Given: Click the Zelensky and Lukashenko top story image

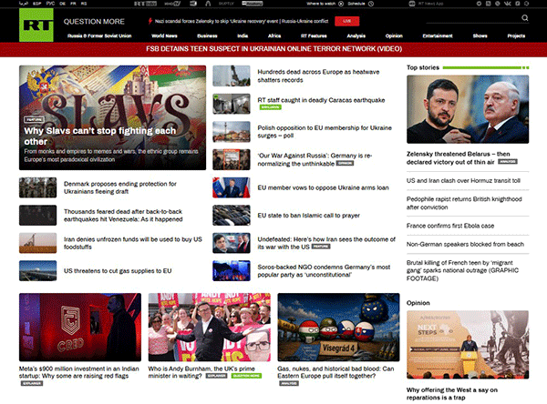Looking at the screenshot, I should click(x=468, y=109).
